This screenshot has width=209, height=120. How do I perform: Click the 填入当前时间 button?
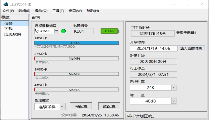191,48
